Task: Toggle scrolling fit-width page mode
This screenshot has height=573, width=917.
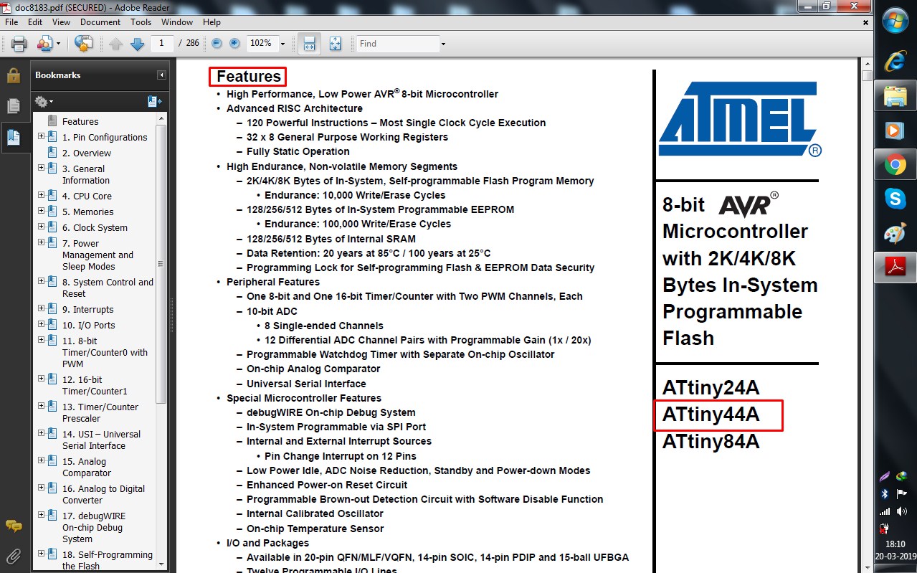Action: 309,44
